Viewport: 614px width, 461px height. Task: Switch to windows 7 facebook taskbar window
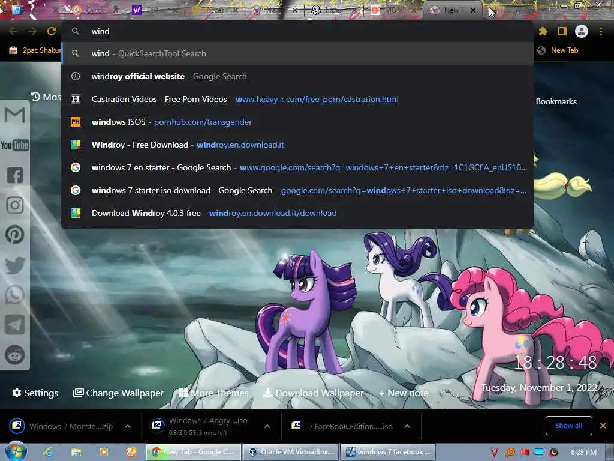click(x=388, y=452)
